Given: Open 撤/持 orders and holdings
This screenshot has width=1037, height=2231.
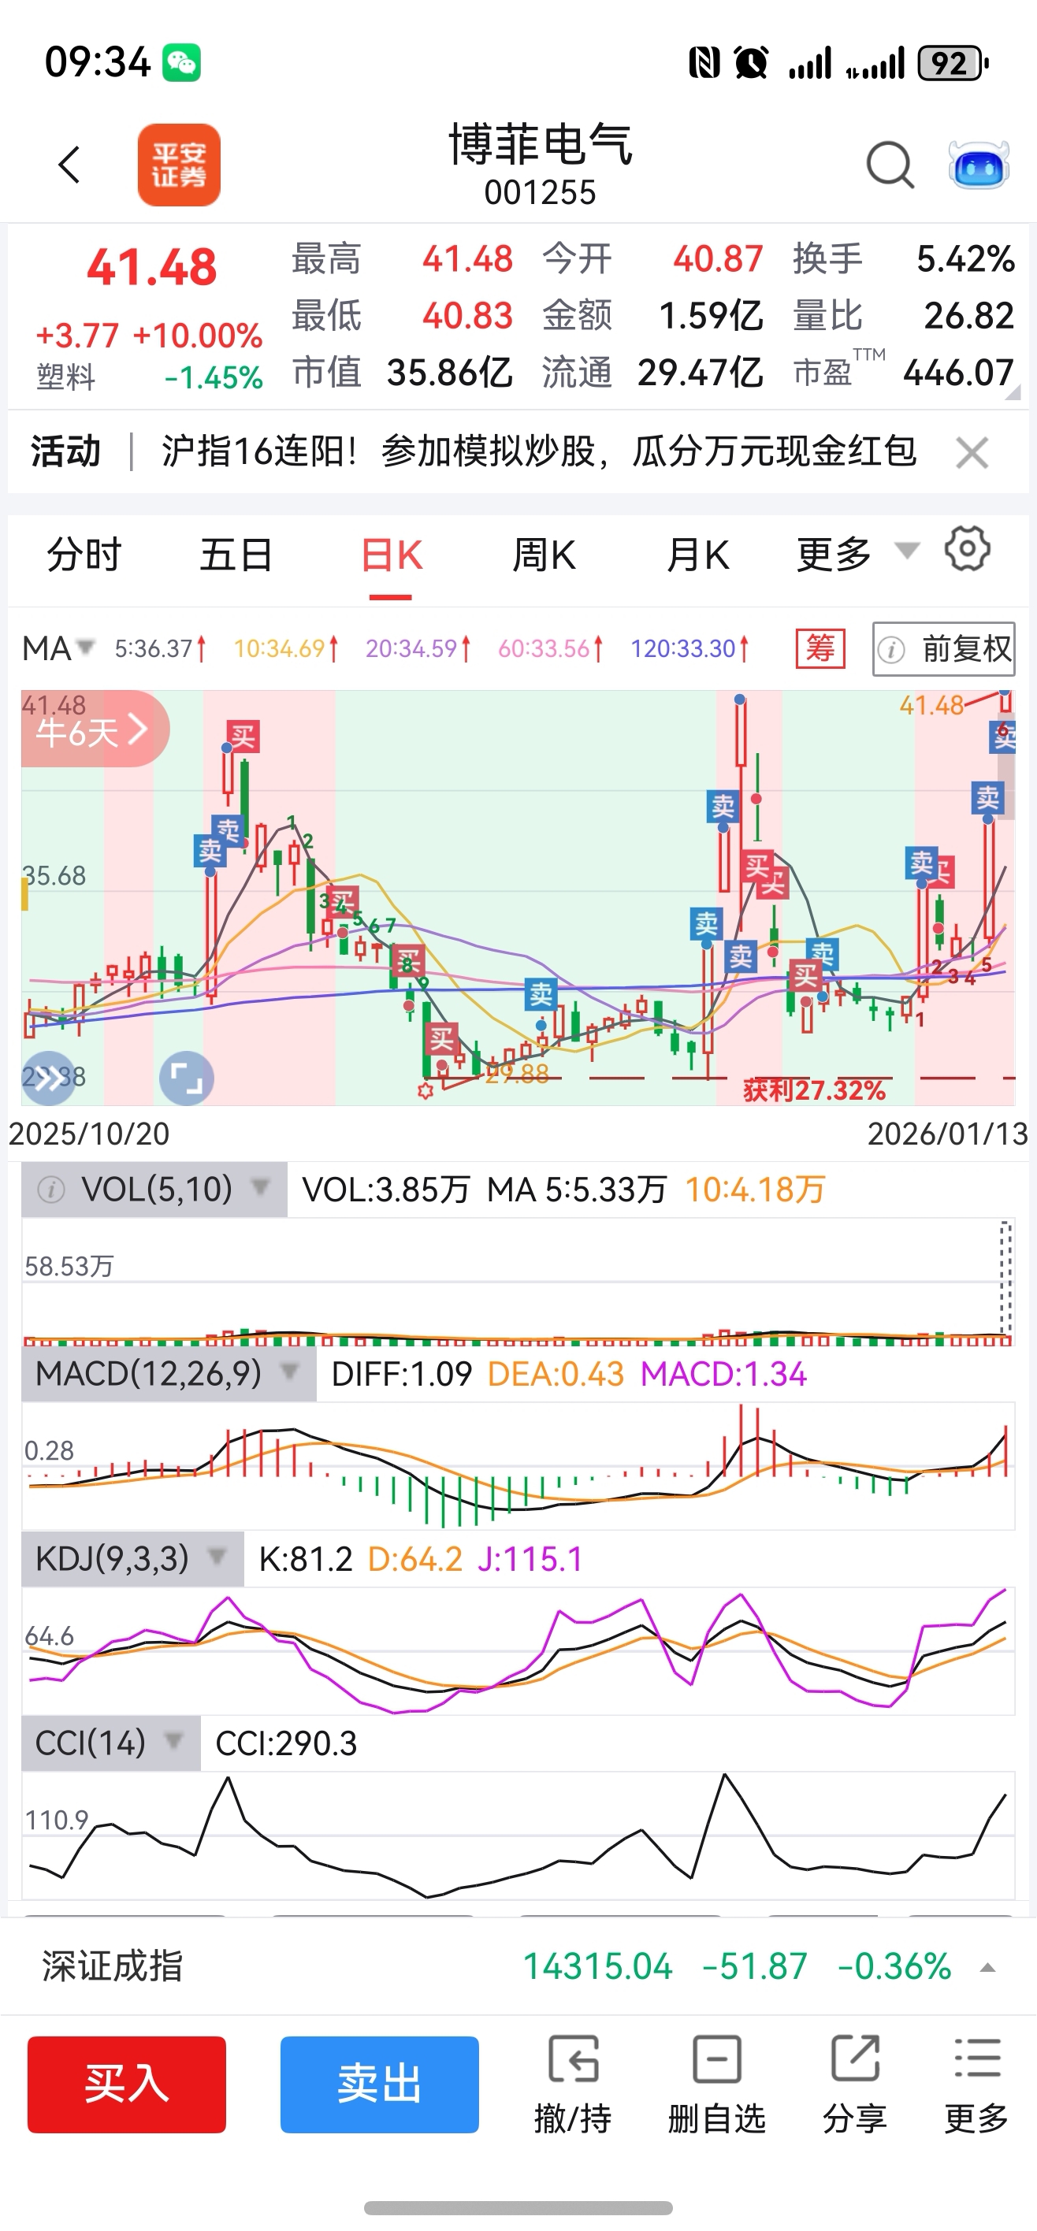Looking at the screenshot, I should 573,2084.
